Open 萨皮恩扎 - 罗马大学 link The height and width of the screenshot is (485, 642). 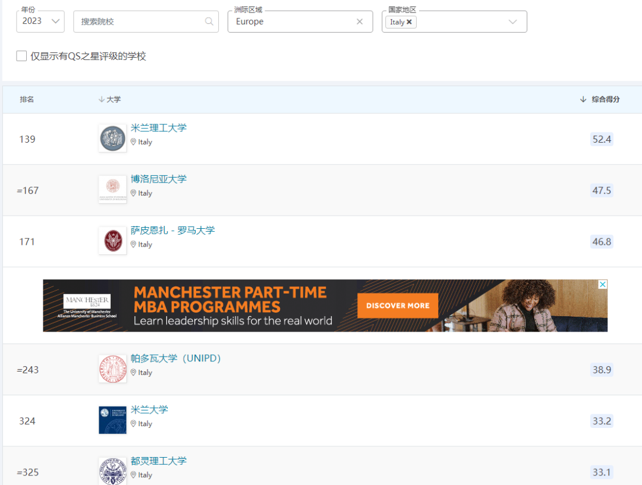[x=173, y=231]
